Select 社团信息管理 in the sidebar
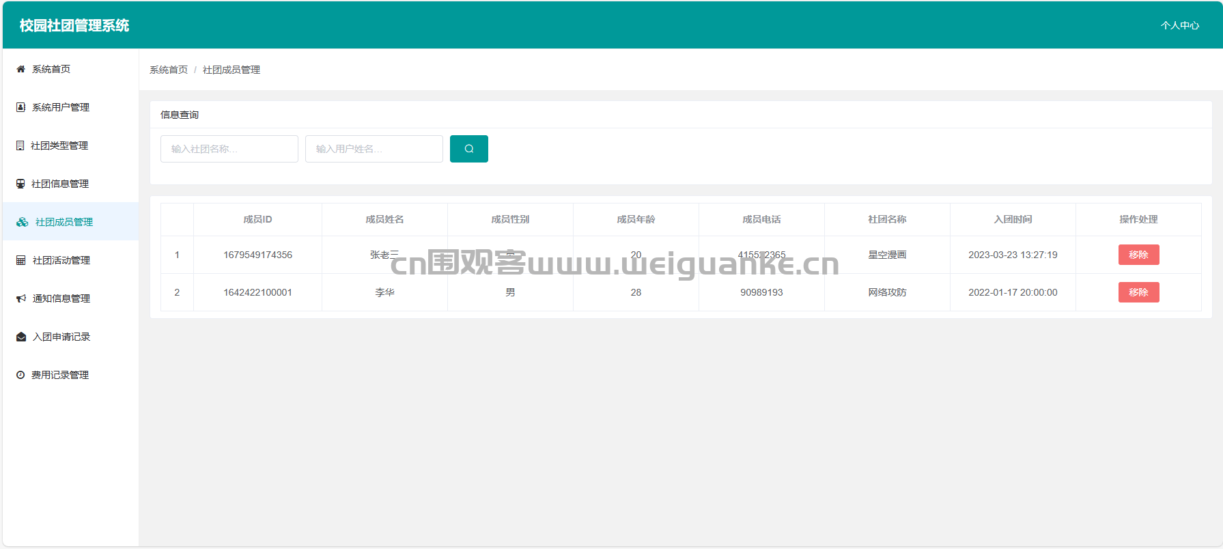This screenshot has height=549, width=1223. point(71,184)
